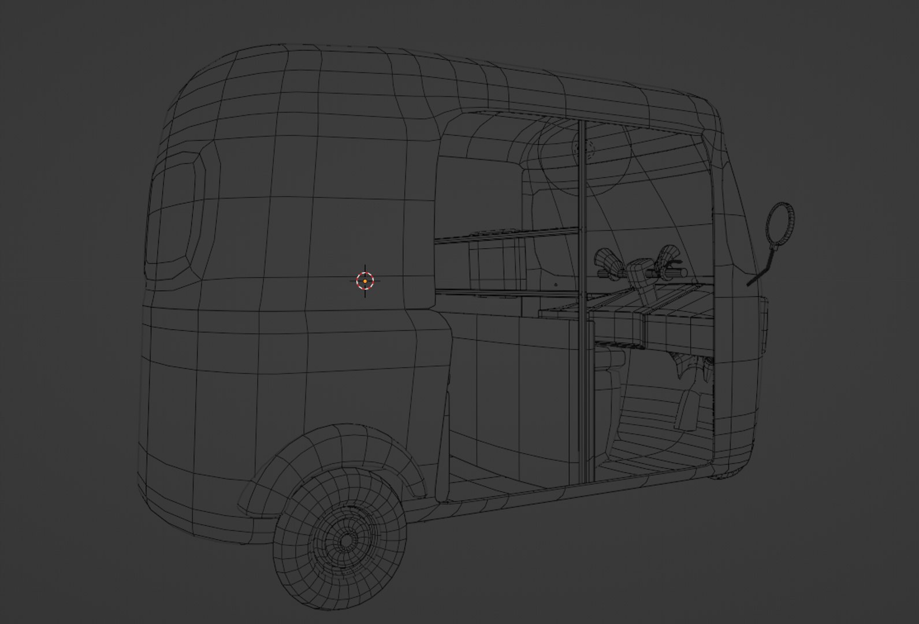This screenshot has height=624, width=919.
Task: Select the vertical pole in the door opening
Action: click(582, 300)
